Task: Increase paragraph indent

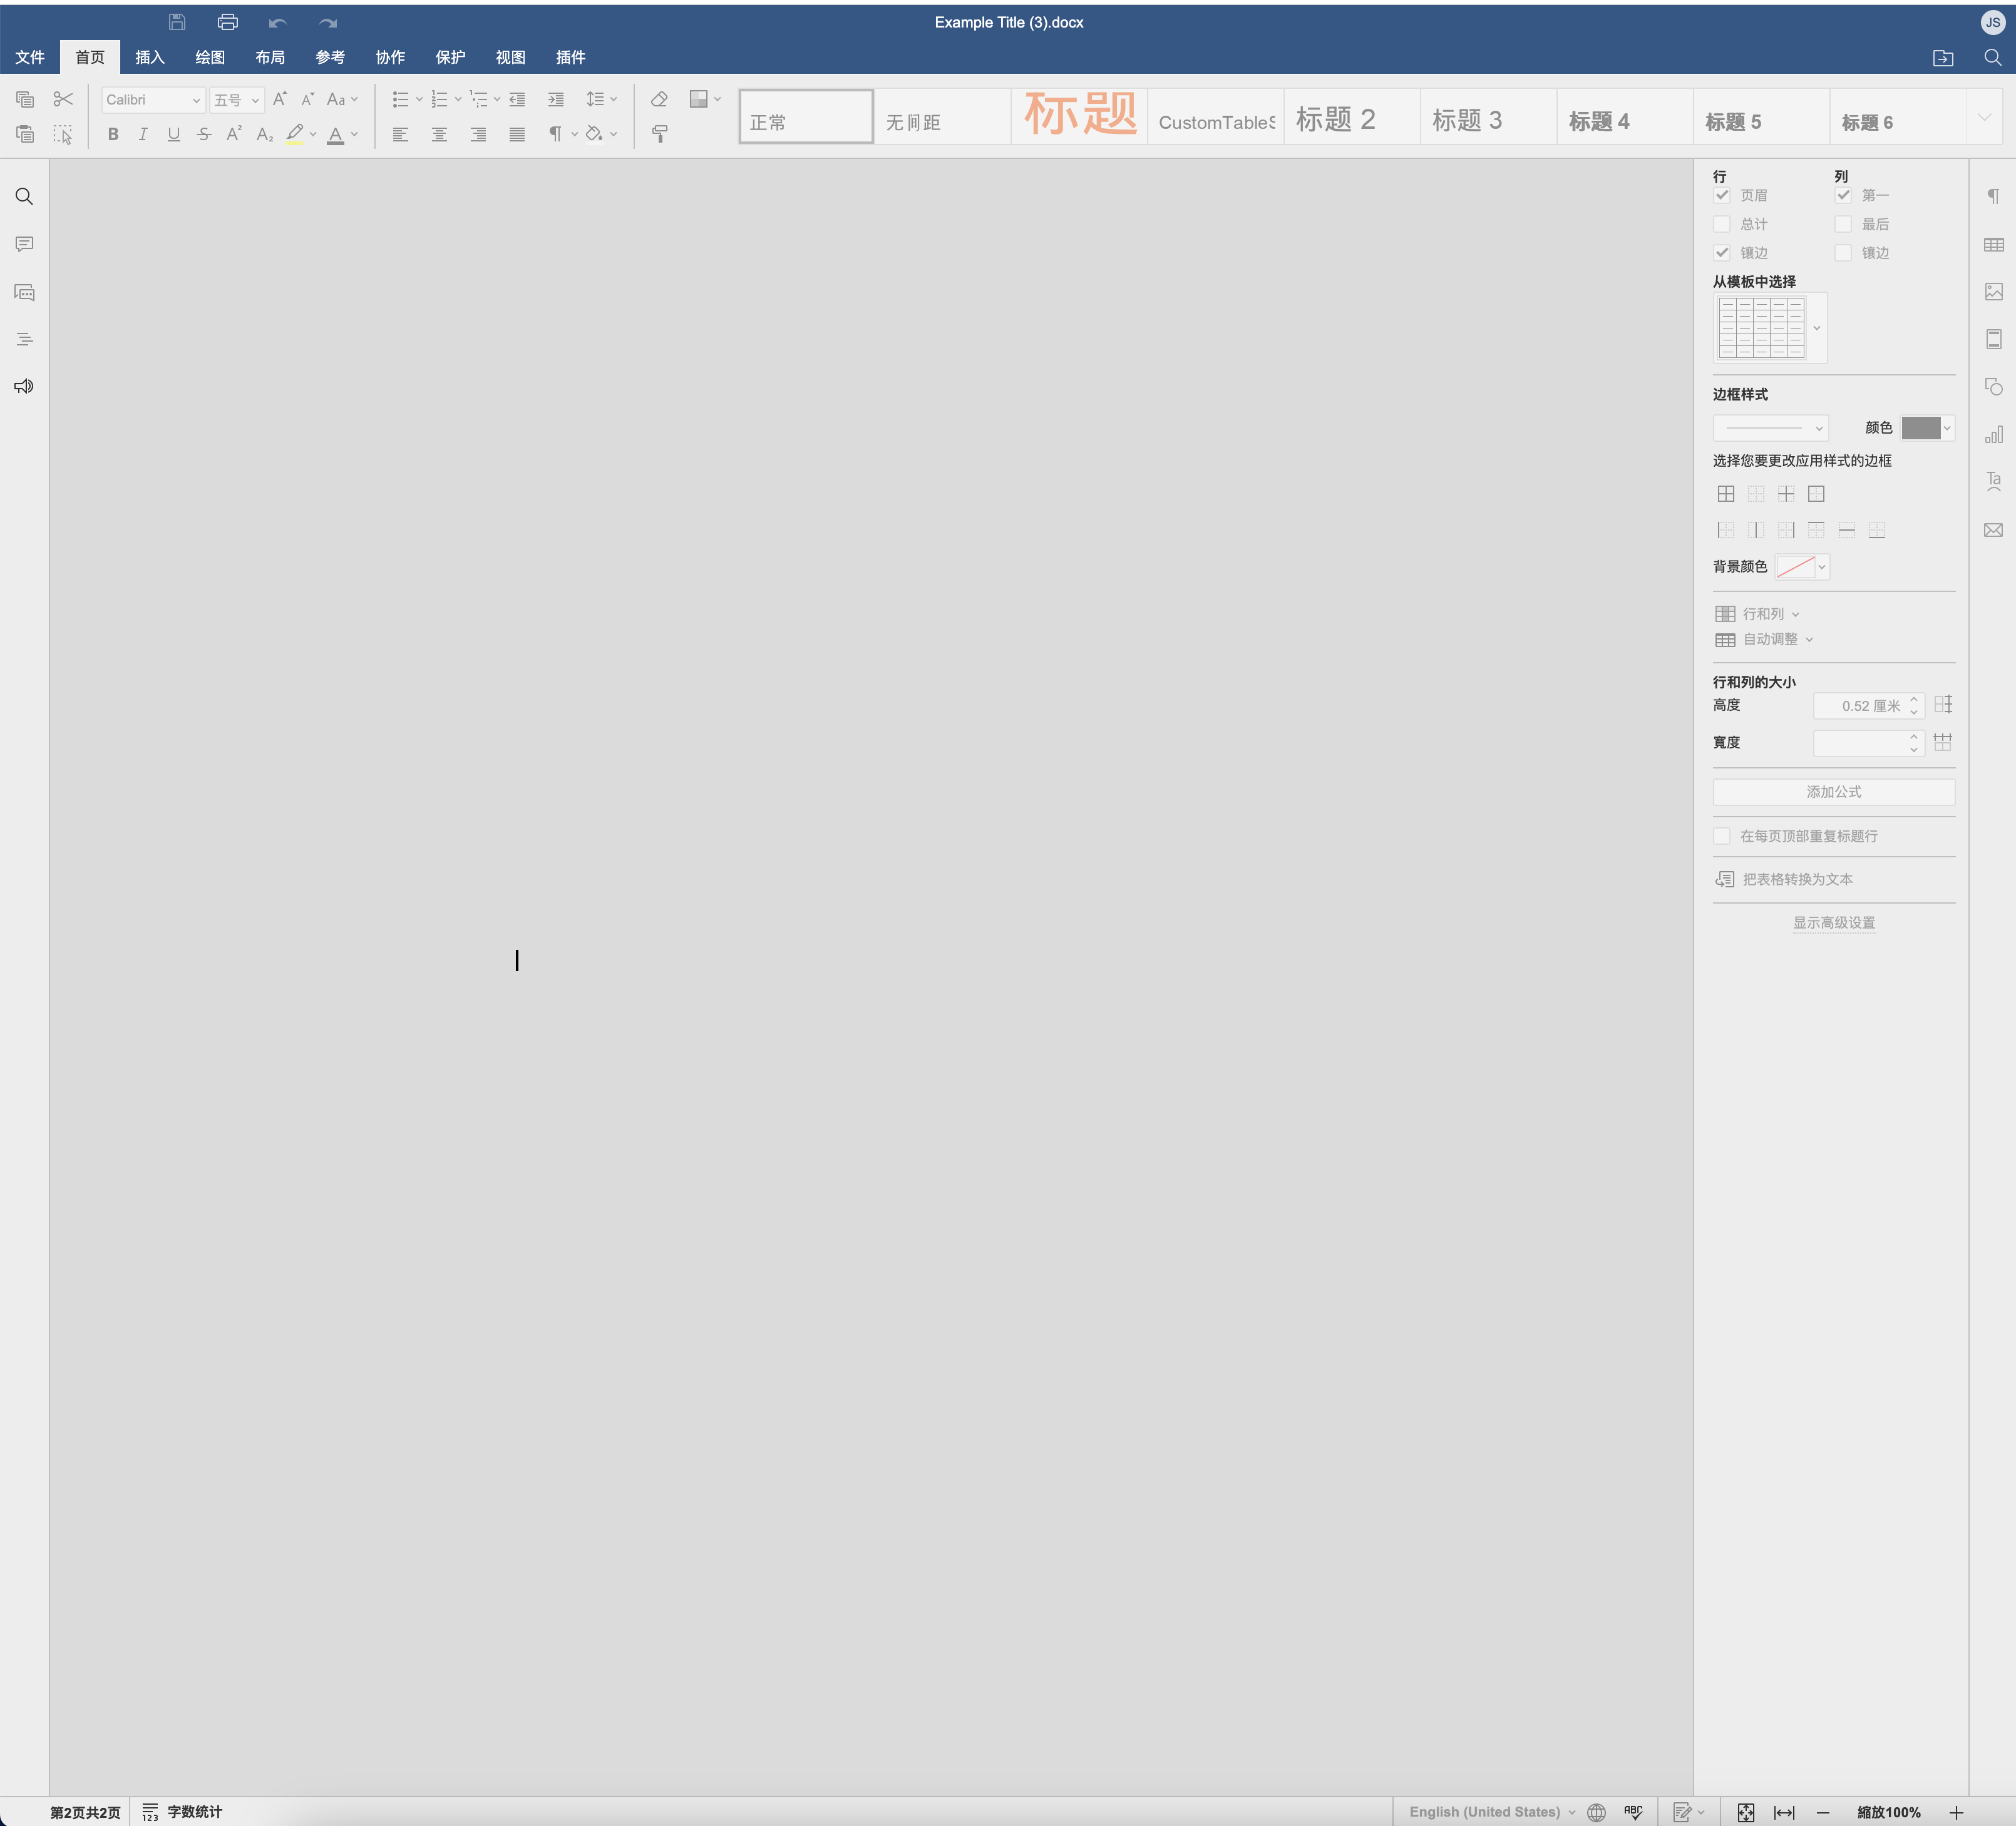Action: (556, 99)
